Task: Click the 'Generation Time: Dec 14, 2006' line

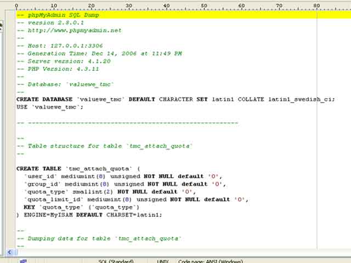Action: pyautogui.click(x=100, y=54)
